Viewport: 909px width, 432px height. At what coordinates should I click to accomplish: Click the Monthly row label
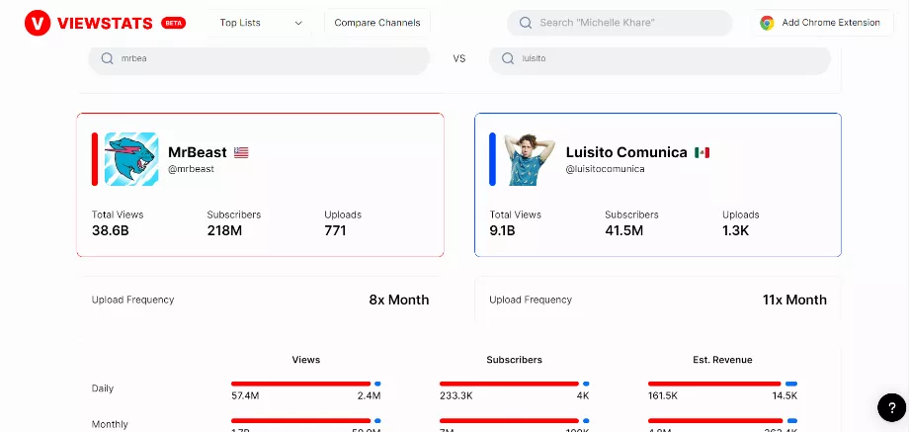[x=110, y=424]
